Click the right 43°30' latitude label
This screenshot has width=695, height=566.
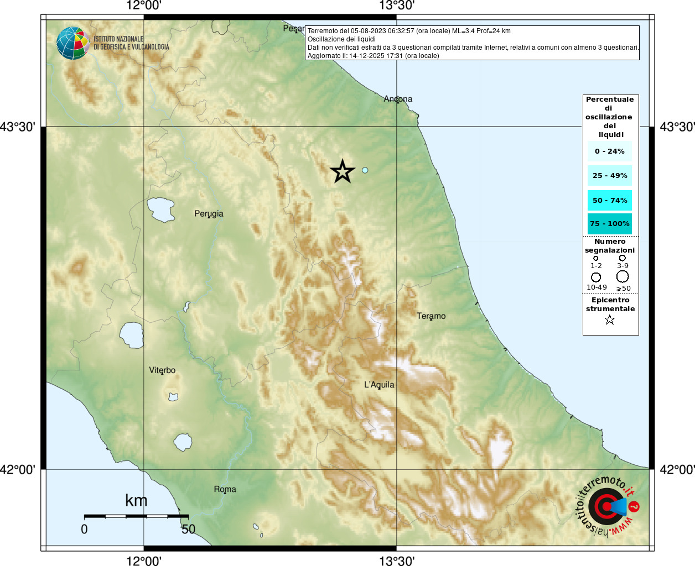[x=677, y=127]
